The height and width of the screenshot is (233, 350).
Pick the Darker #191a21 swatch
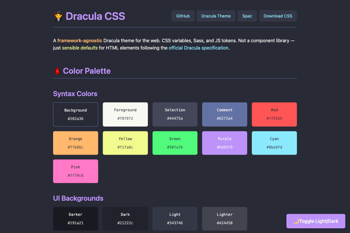tap(76, 219)
